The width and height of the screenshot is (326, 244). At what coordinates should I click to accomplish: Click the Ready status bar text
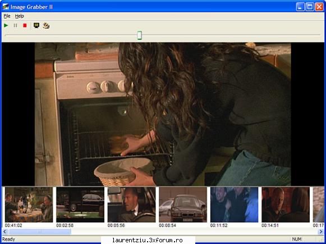click(8, 239)
